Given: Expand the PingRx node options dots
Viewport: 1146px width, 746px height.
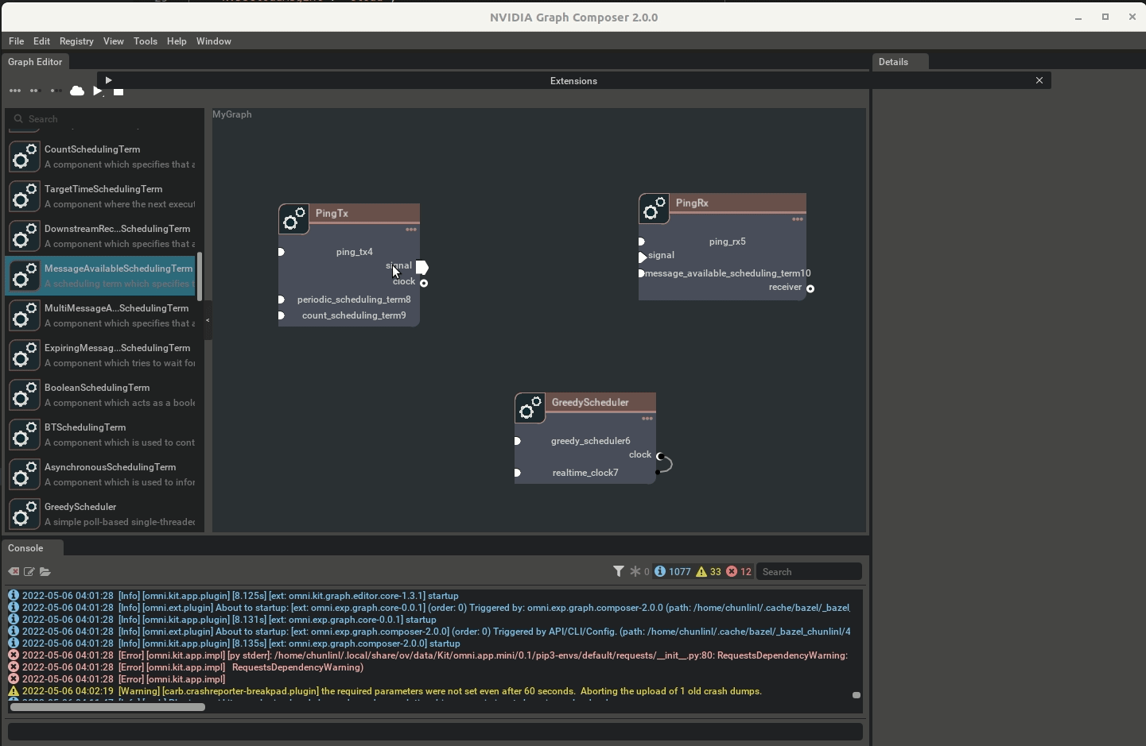Looking at the screenshot, I should [798, 219].
